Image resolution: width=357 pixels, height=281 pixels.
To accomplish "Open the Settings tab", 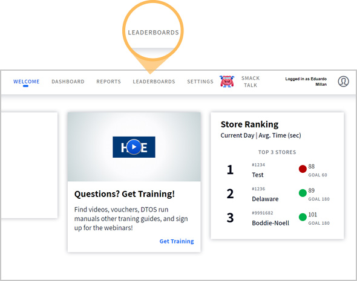I will coord(200,82).
